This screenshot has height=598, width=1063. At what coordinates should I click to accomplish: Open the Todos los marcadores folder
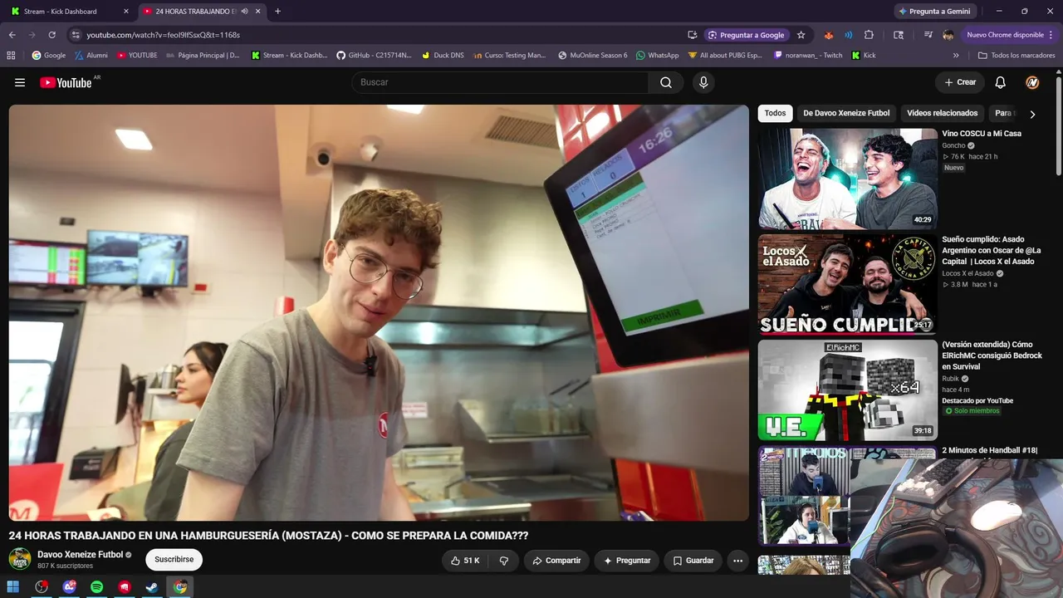click(x=1016, y=56)
